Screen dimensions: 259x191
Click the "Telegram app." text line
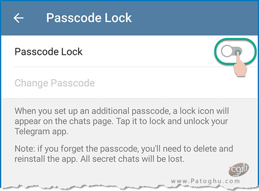pos(41,131)
